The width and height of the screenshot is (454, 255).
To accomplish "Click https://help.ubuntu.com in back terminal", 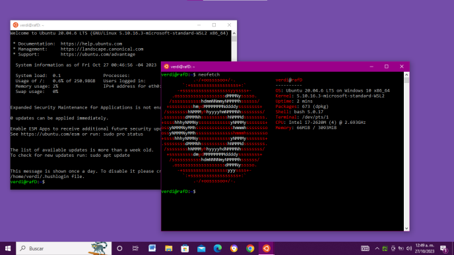I will click(91, 43).
